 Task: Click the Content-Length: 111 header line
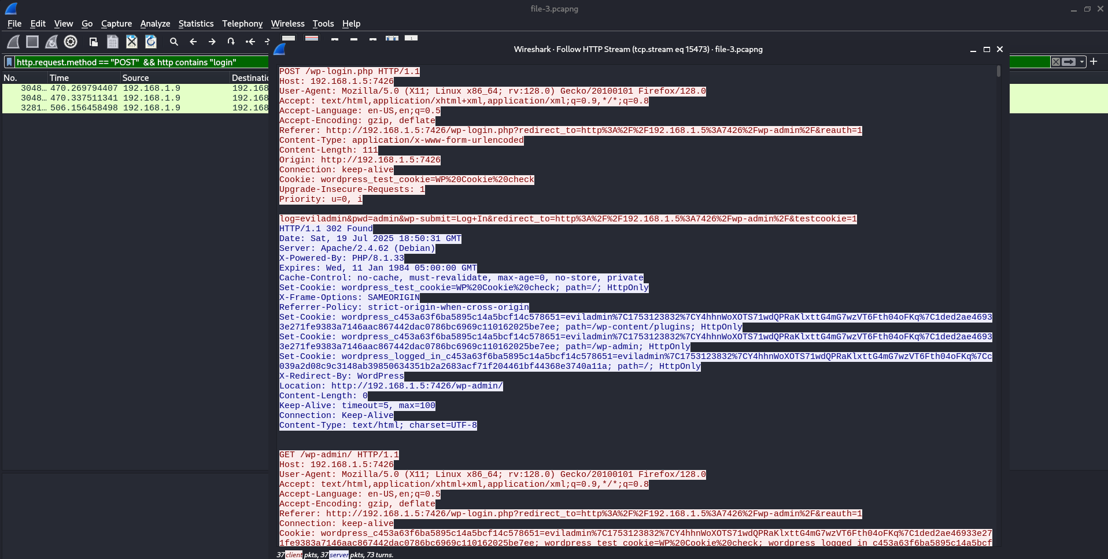click(328, 150)
